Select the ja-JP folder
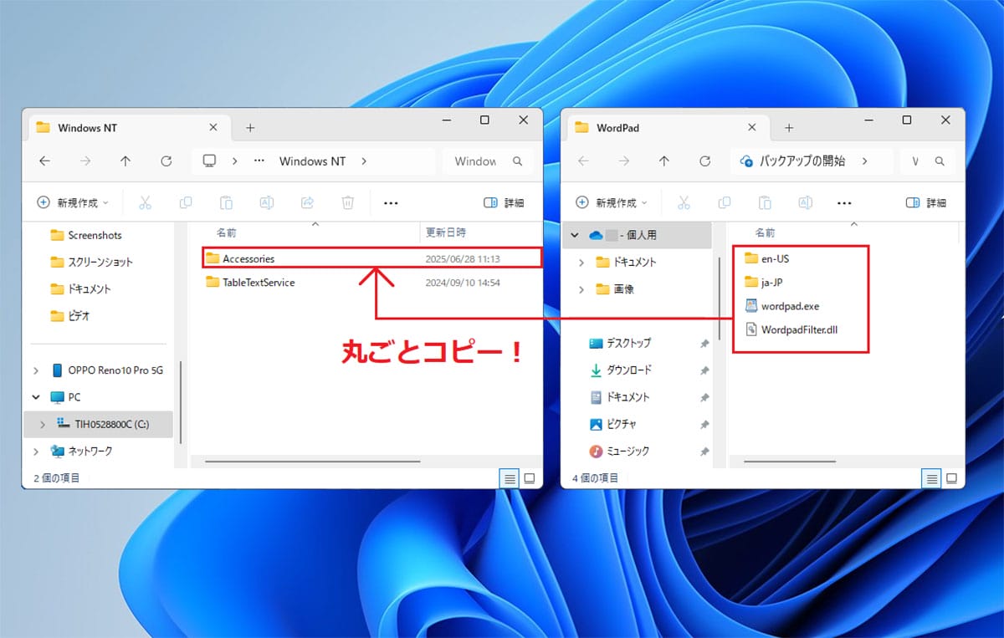The image size is (1004, 638). click(x=764, y=283)
